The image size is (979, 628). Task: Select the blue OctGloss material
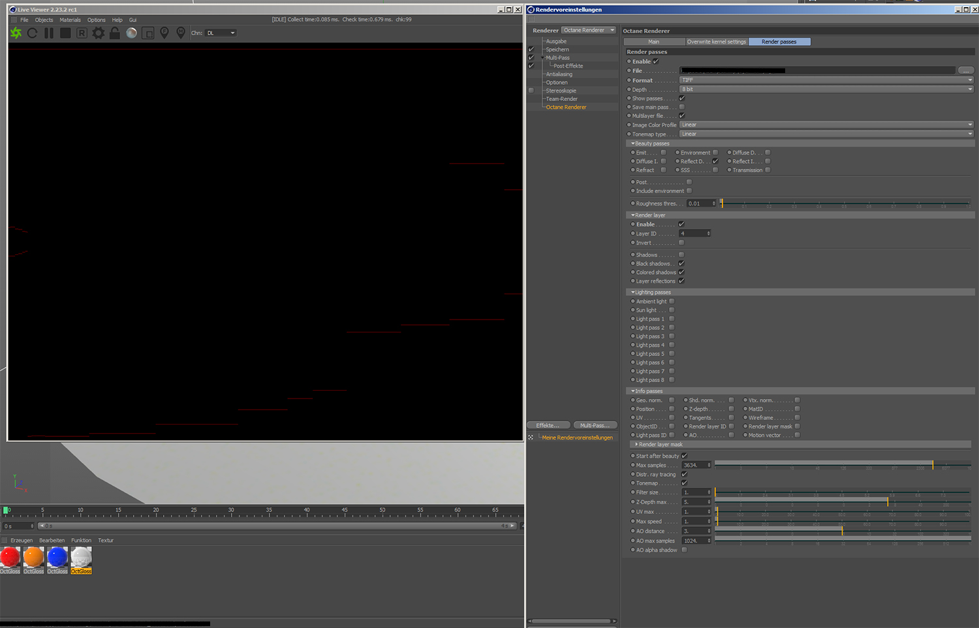coord(57,560)
